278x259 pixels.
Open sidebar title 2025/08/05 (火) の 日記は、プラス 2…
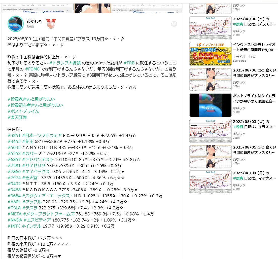click(255, 124)
